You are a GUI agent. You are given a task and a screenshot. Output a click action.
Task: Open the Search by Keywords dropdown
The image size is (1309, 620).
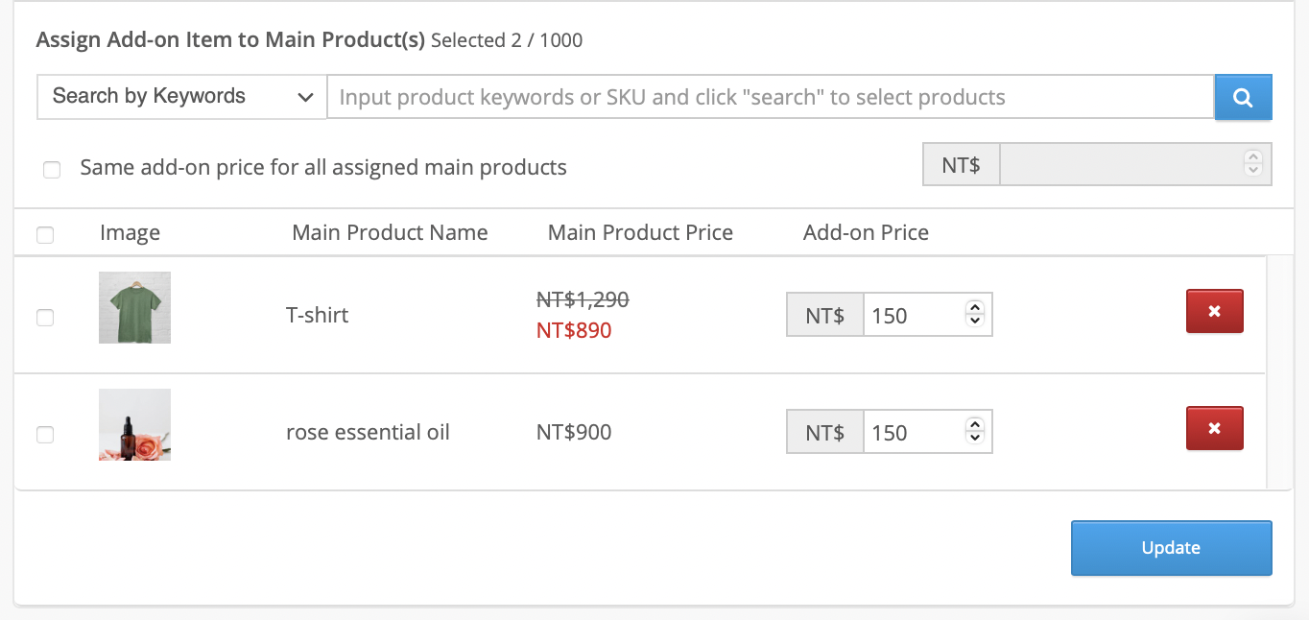click(182, 97)
